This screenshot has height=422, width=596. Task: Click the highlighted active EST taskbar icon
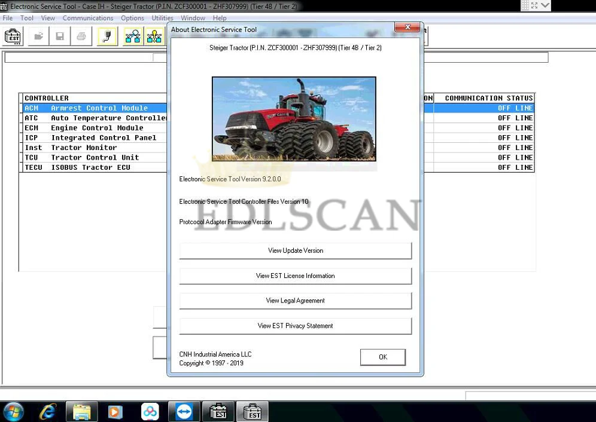[x=253, y=412]
